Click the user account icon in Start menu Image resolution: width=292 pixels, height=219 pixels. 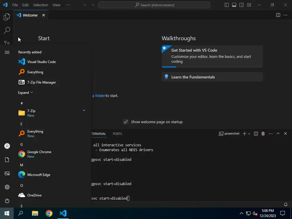click(x=7, y=146)
